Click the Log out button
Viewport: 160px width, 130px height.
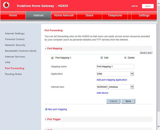click(x=148, y=6)
